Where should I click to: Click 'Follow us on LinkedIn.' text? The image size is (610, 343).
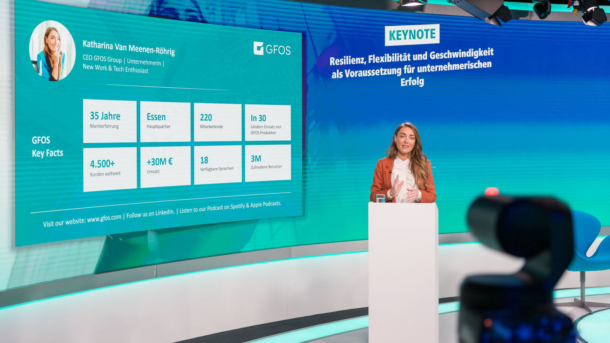pos(150,213)
